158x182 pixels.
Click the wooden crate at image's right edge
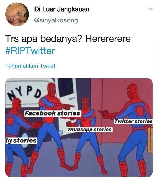[150, 141]
